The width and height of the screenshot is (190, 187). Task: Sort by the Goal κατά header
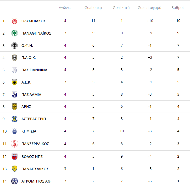click(x=121, y=8)
